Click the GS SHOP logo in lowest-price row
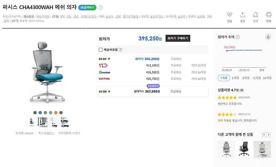 coord(105,59)
